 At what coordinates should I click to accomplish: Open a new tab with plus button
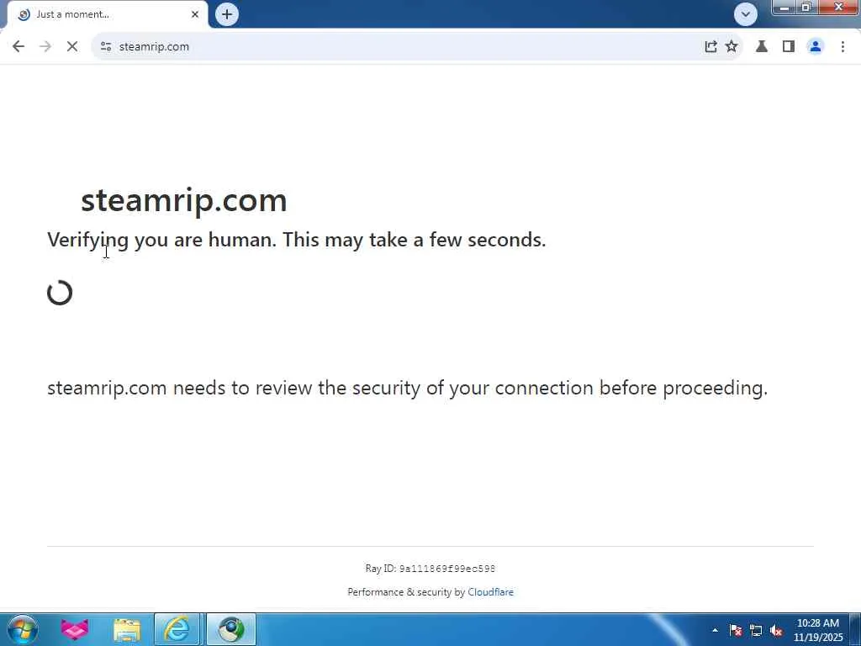[227, 14]
